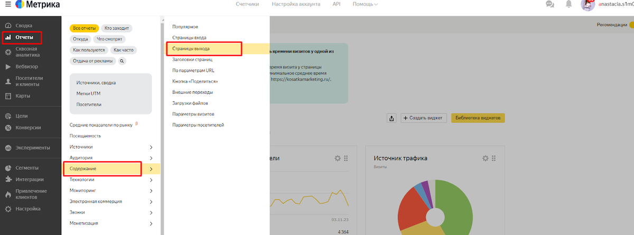Open the Помощь dropdown in header
The height and width of the screenshot is (235, 634).
tap(365, 4)
